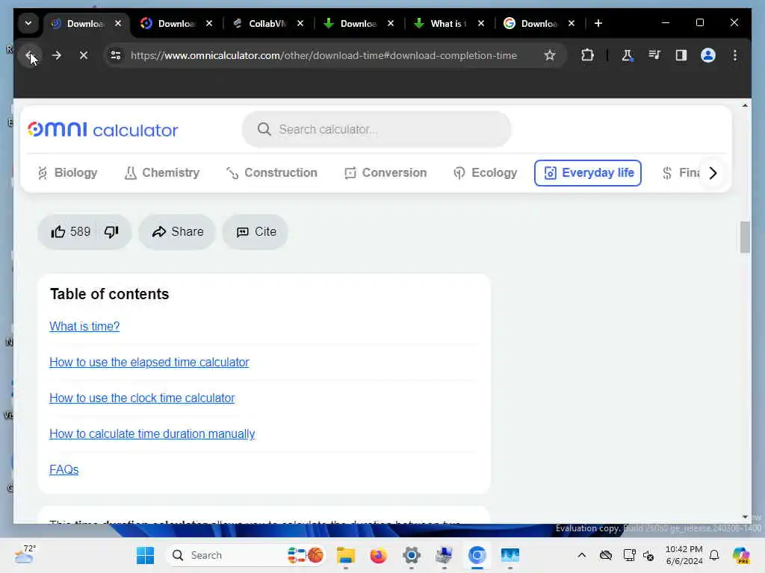Open Chrome Labs flask icon

[x=628, y=55]
